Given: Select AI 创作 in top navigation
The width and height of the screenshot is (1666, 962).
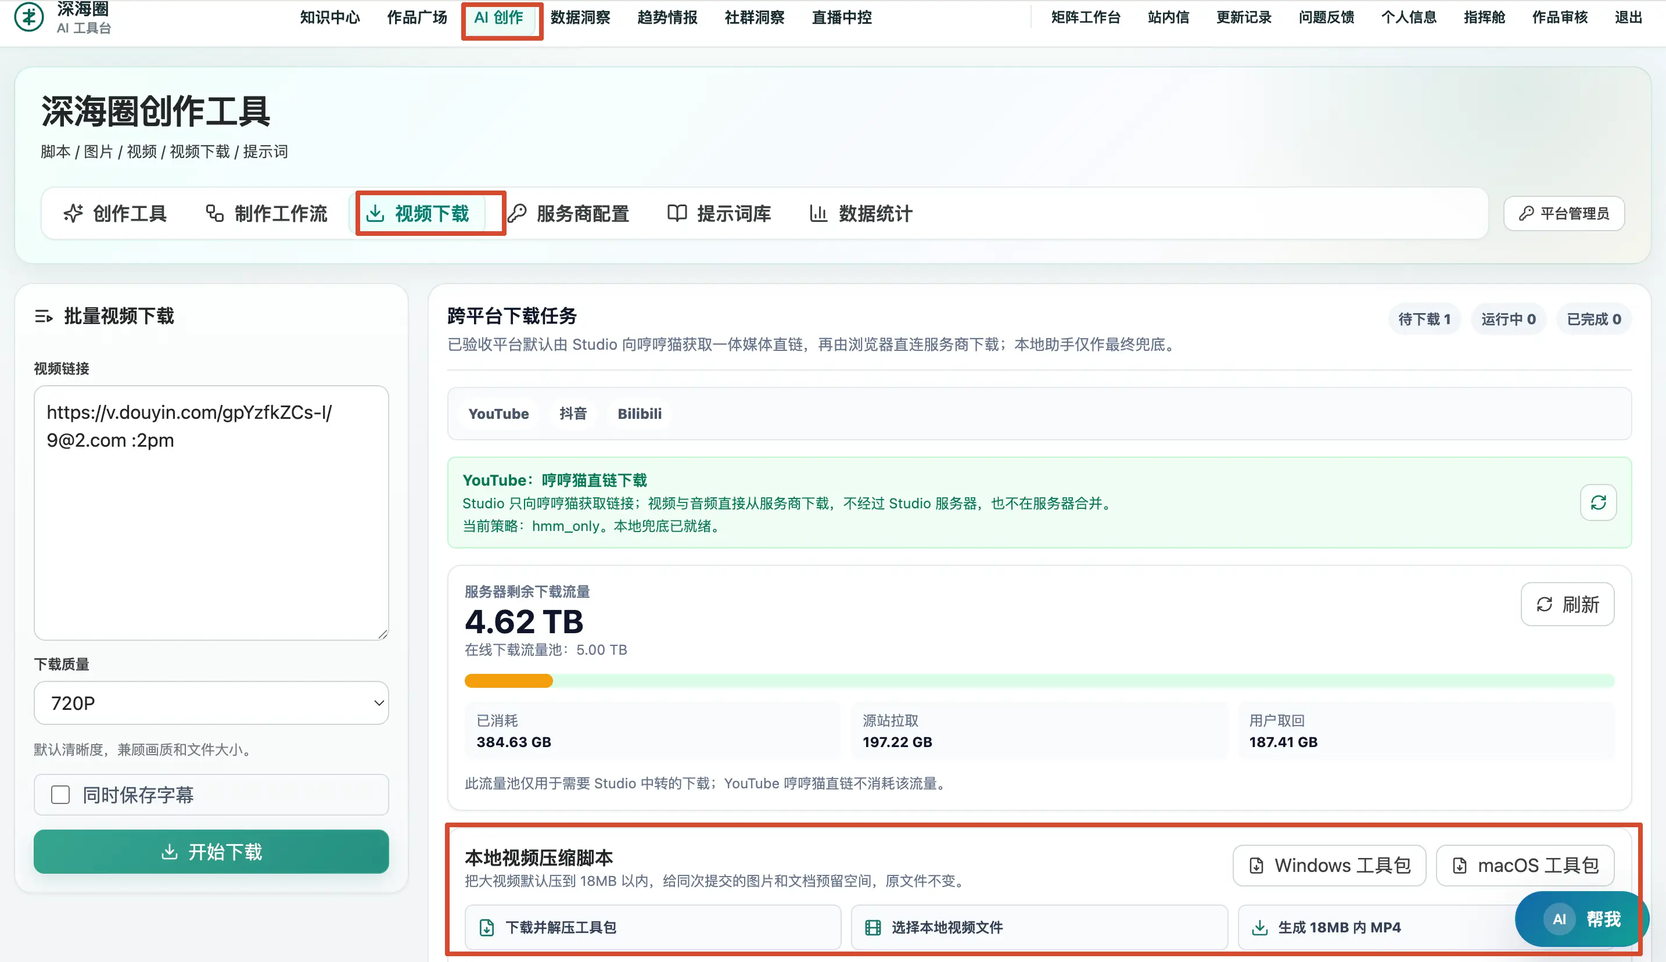Looking at the screenshot, I should tap(499, 17).
